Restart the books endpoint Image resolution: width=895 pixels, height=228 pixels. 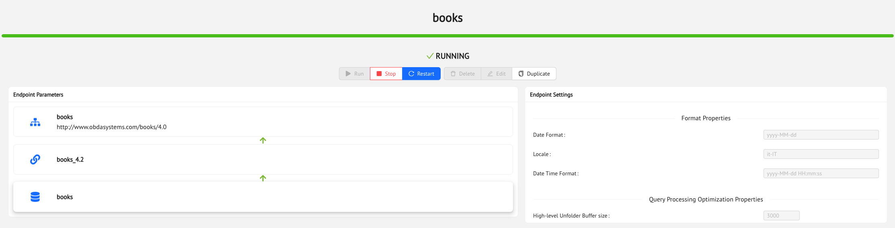click(421, 74)
